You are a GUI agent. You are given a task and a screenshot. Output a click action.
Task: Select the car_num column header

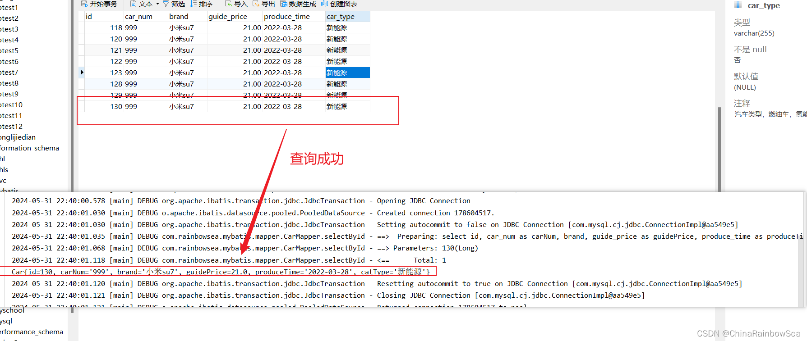pyautogui.click(x=146, y=17)
